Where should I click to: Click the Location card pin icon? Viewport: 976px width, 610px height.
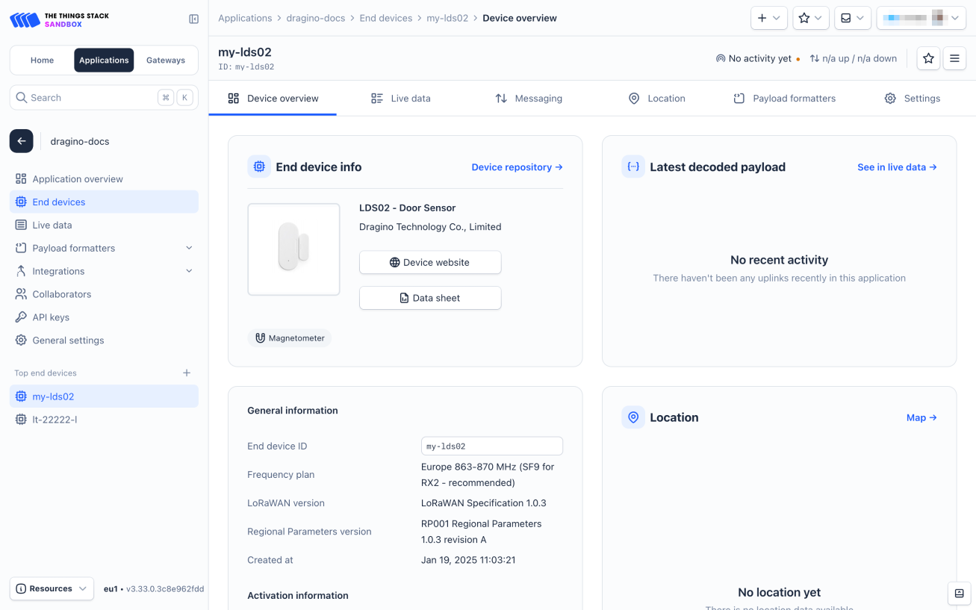(633, 417)
